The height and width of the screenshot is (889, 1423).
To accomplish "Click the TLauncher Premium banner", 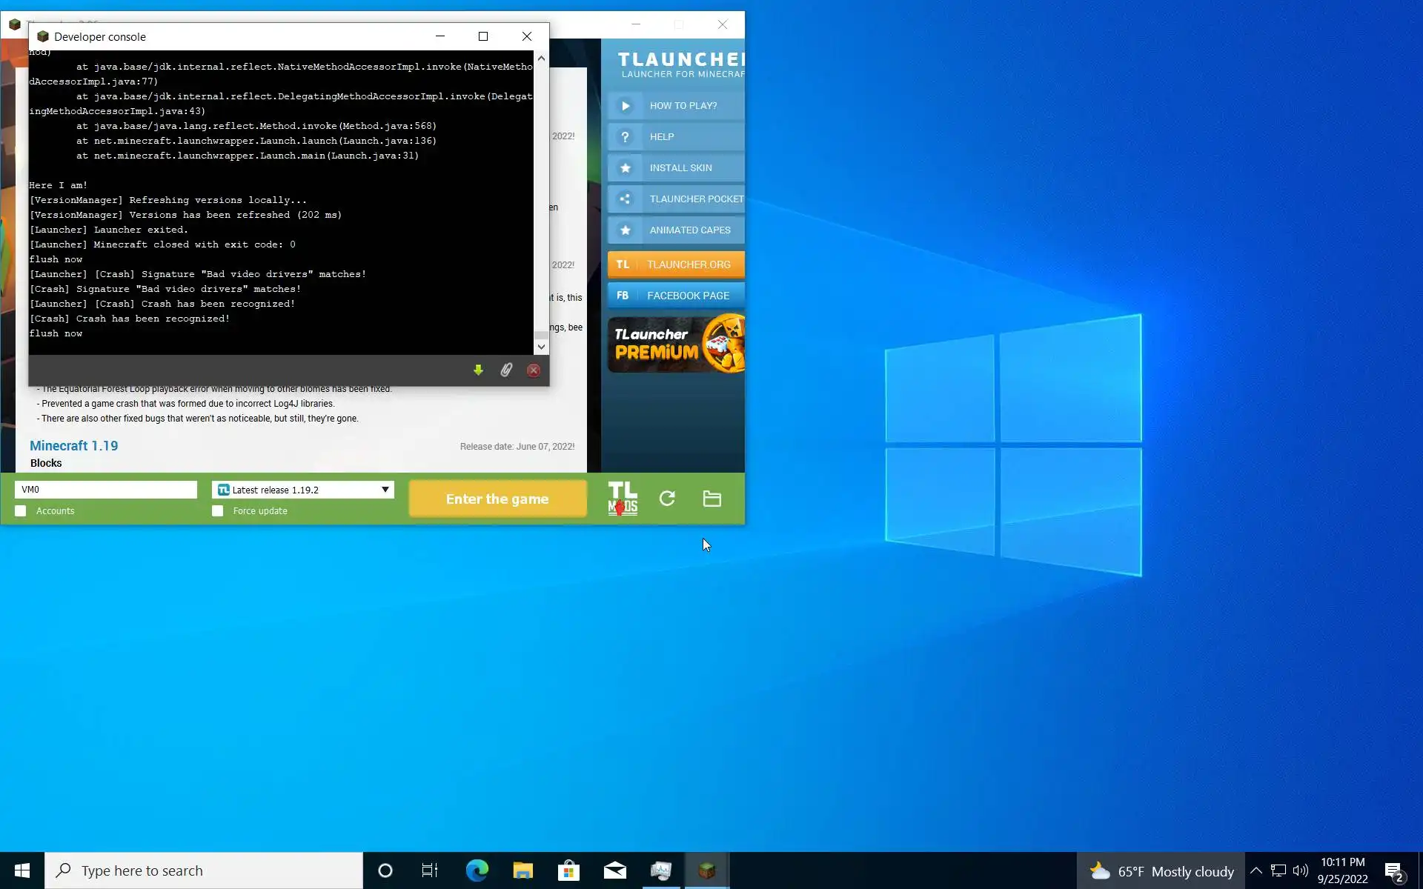I will tap(676, 344).
